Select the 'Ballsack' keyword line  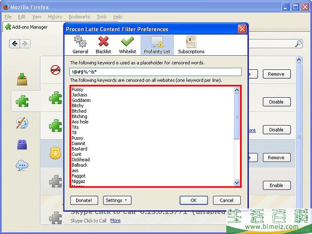[x=79, y=165]
